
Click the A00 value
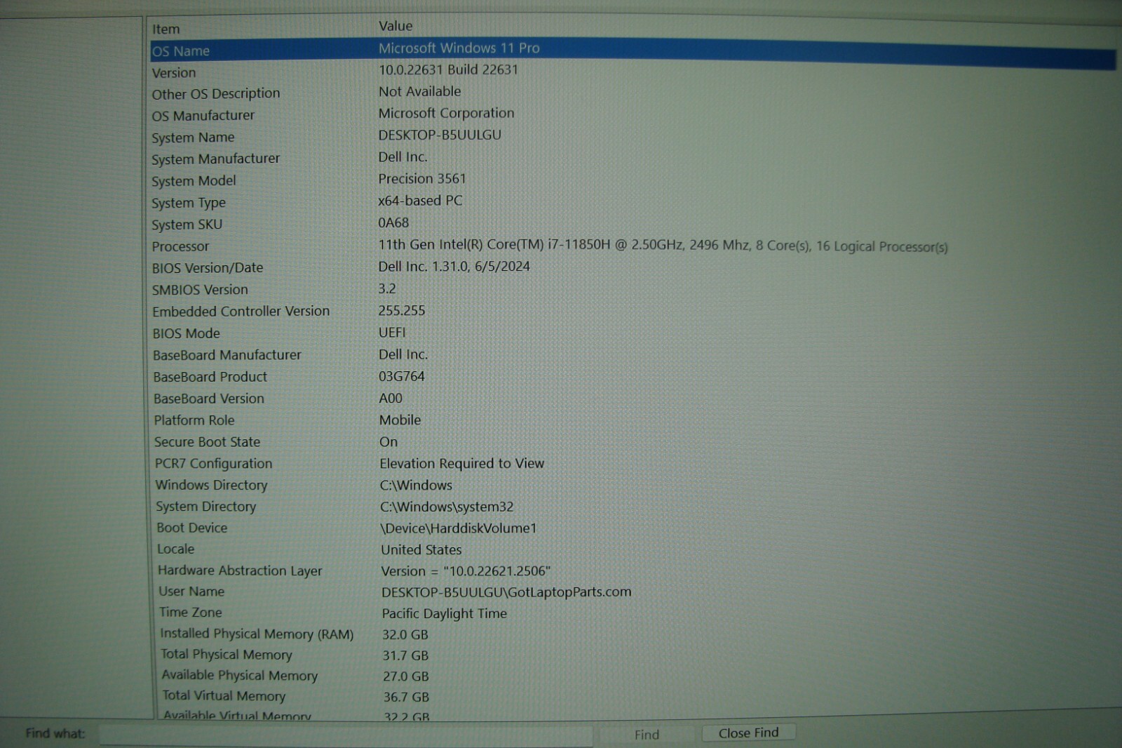click(391, 398)
